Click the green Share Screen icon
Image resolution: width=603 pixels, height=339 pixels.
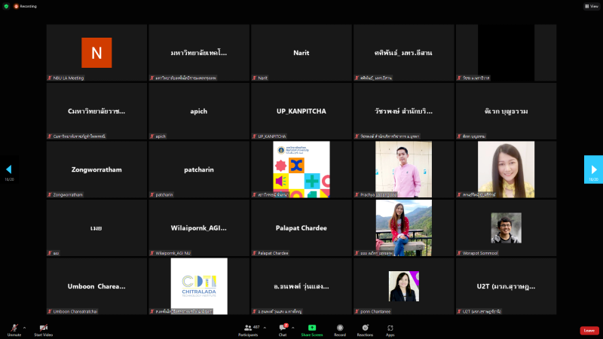click(x=311, y=328)
